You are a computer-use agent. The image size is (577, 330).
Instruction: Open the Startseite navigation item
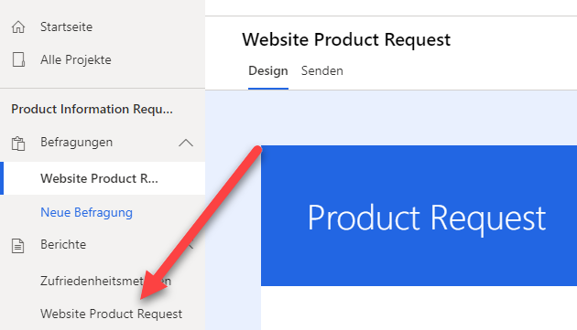[x=66, y=27]
